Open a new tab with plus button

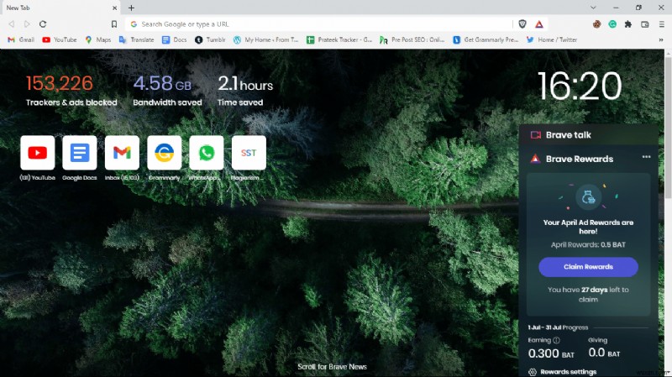(132, 8)
